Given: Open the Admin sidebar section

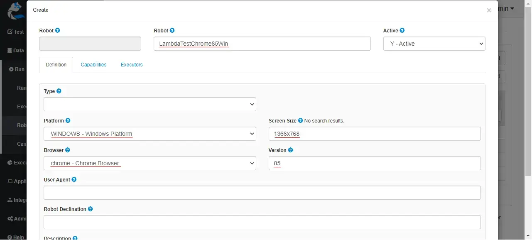Looking at the screenshot, I should point(17,218).
